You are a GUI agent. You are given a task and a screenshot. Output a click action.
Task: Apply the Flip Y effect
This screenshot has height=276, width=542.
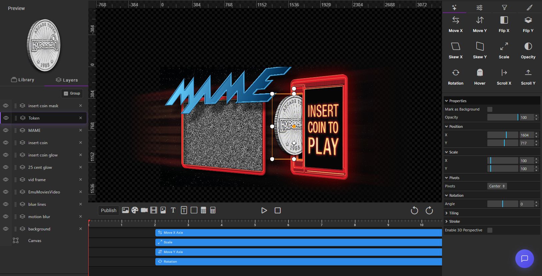coord(528,24)
